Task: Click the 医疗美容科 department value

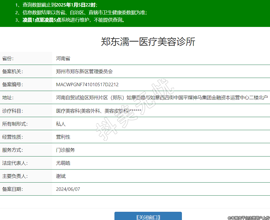Action: 99,111
